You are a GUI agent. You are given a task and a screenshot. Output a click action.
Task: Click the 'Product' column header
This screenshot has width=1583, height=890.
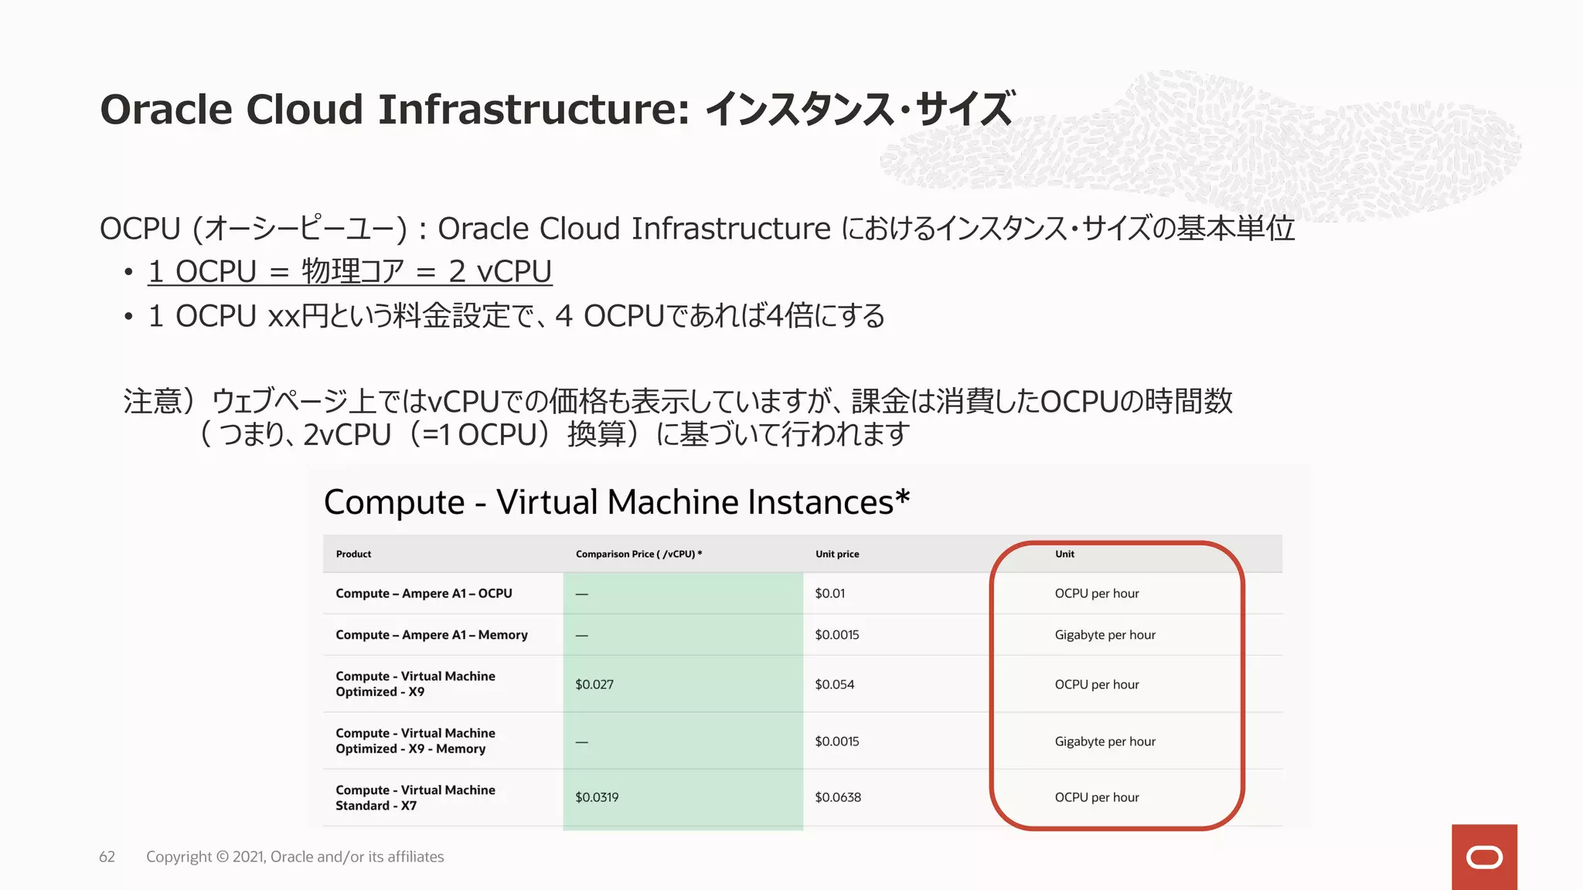353,554
